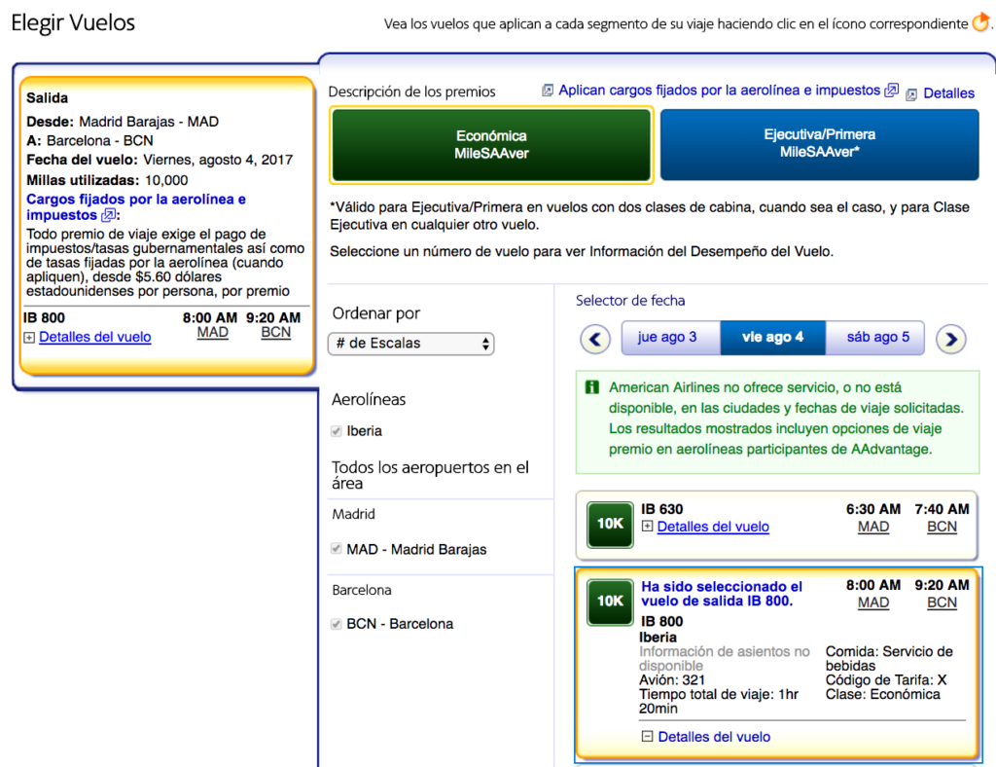The width and height of the screenshot is (996, 767).
Task: Toggle the Iberia airline checkbox
Action: pyautogui.click(x=336, y=431)
